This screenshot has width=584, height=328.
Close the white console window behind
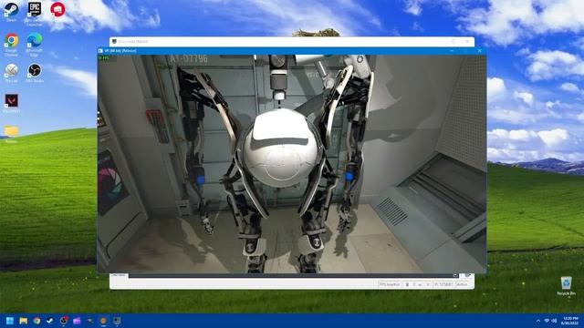click(x=467, y=41)
